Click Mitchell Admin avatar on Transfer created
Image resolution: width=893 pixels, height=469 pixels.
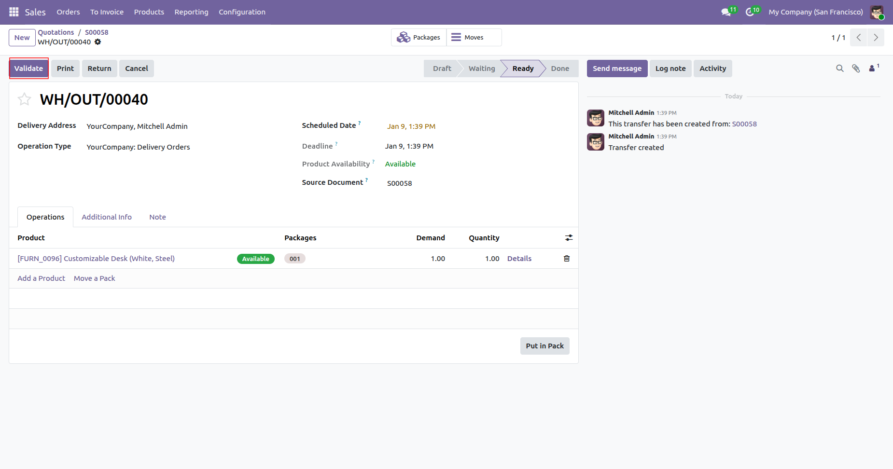[x=596, y=142]
